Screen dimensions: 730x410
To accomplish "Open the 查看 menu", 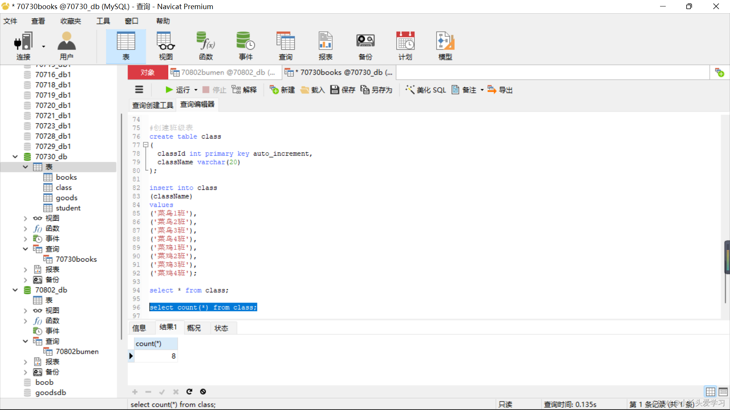I will click(x=38, y=21).
